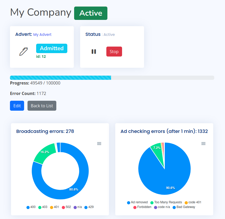Hide Too Many Requests legend series
This screenshot has width=225, height=219.
(166, 203)
